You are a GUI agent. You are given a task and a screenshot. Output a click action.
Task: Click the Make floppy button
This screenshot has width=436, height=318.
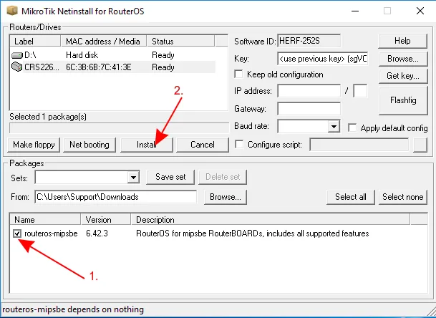[x=34, y=145]
